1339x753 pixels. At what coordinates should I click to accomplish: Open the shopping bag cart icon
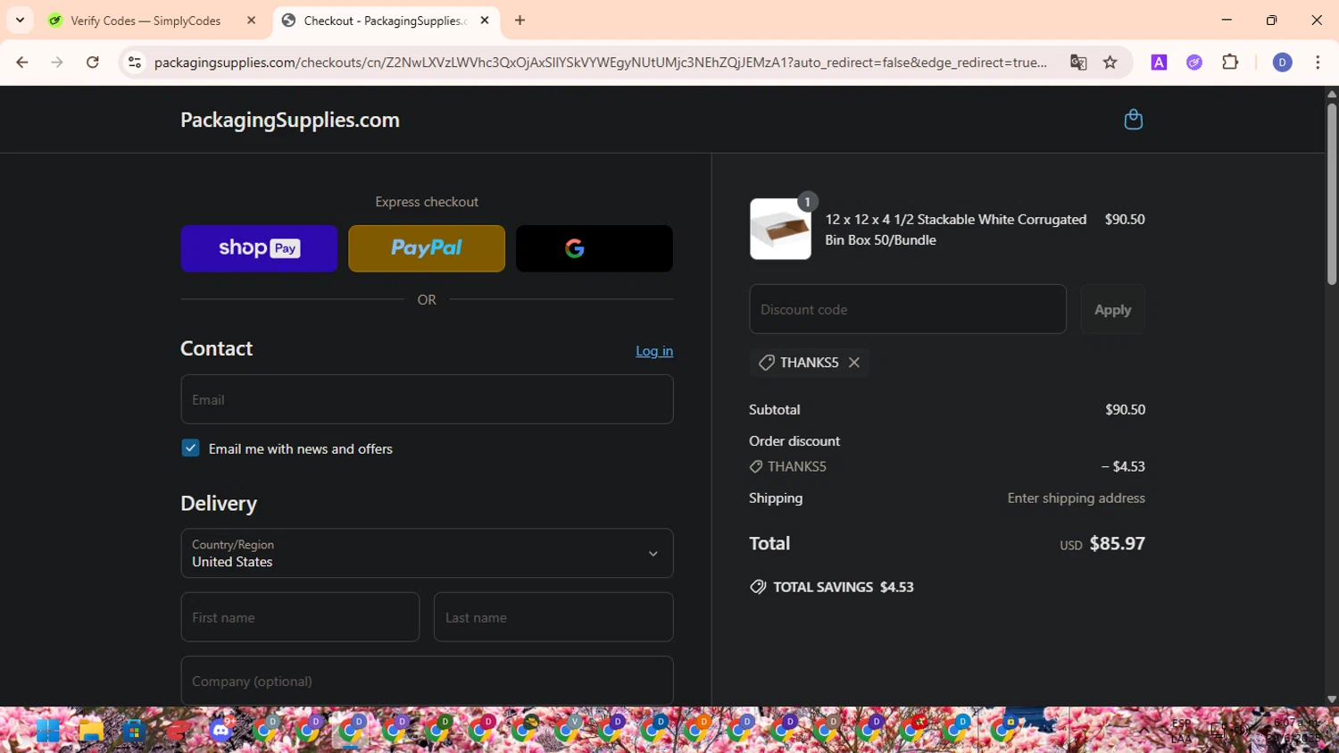coord(1133,120)
